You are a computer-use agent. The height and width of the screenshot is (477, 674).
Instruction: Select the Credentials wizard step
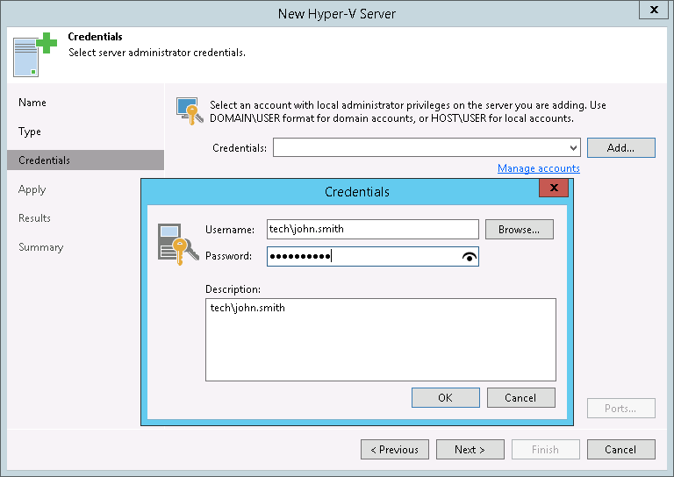point(85,160)
